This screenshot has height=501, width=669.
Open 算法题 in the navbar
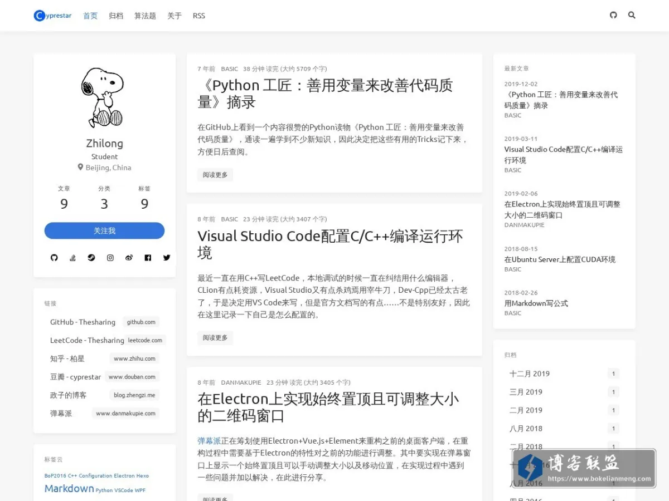point(145,16)
